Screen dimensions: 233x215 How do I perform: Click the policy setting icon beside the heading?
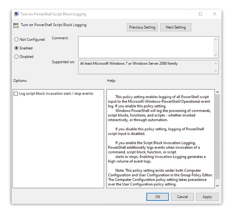pyautogui.click(x=16, y=25)
